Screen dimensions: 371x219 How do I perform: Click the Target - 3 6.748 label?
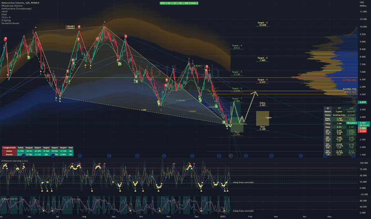coord(237,73)
